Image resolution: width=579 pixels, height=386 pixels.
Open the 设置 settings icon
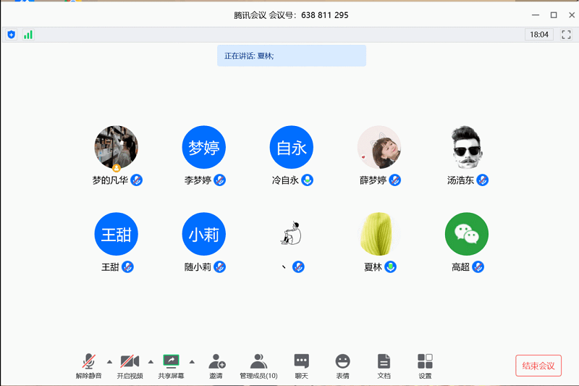[x=425, y=366]
